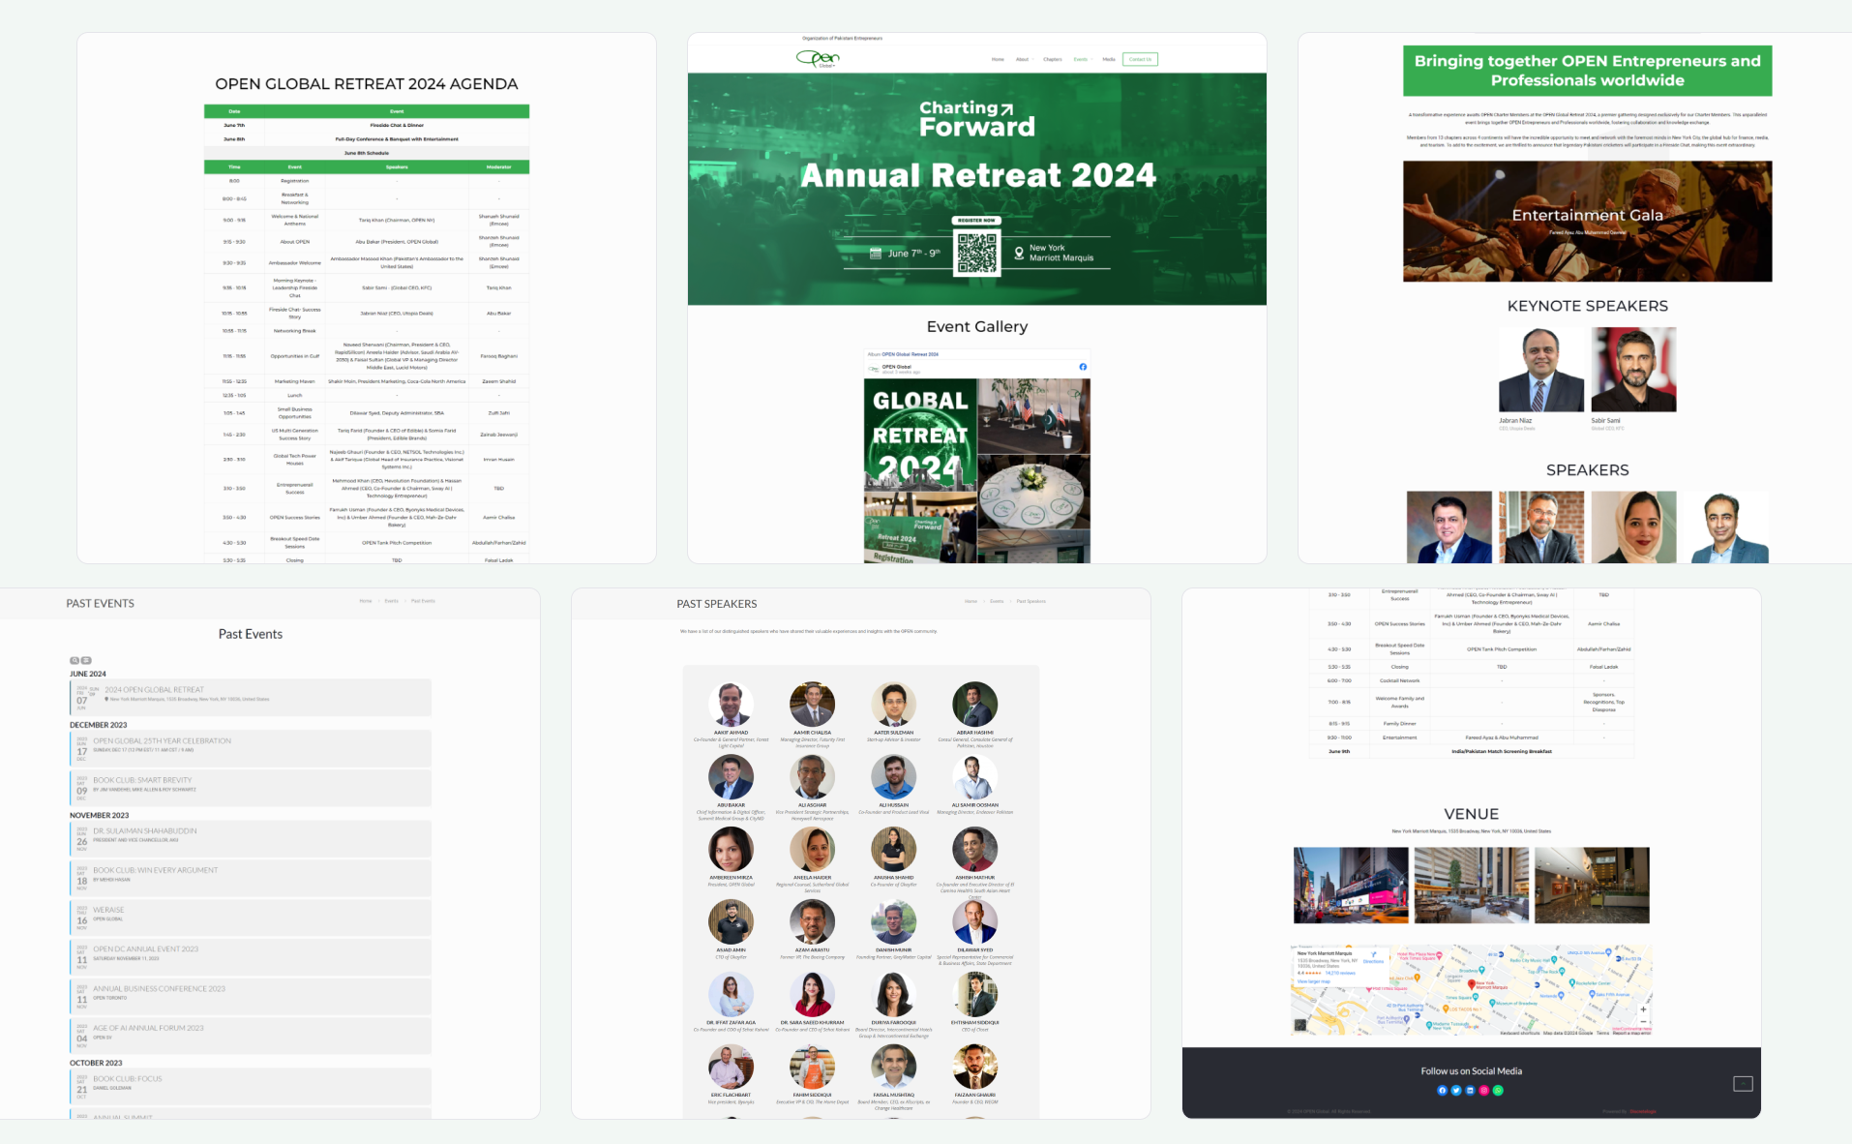
Task: Click the map zoom out minus button
Action: coord(1643,1022)
